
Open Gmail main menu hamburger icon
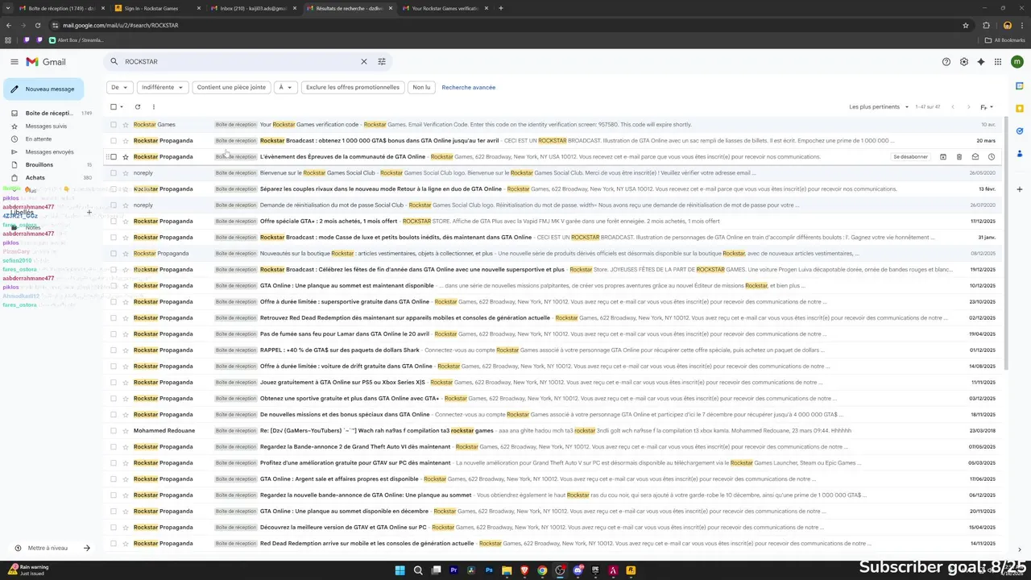tap(14, 62)
